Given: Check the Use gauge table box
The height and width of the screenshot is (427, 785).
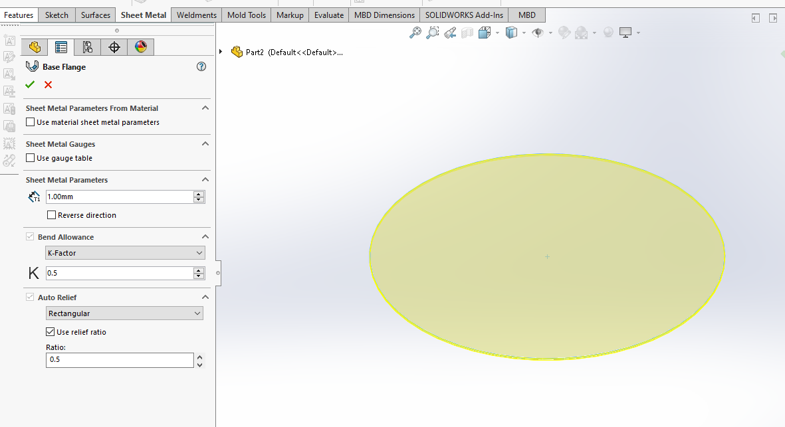Looking at the screenshot, I should (x=31, y=158).
